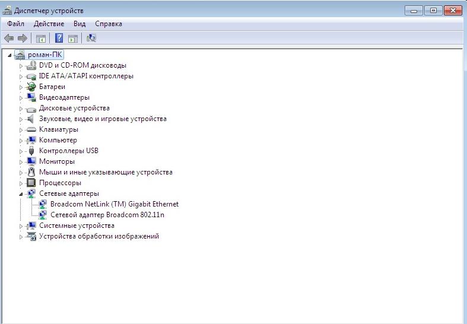Image resolution: width=467 pixels, height=324 pixels.
Task: Expand the Видеоадаптеры node
Action: pyautogui.click(x=21, y=98)
